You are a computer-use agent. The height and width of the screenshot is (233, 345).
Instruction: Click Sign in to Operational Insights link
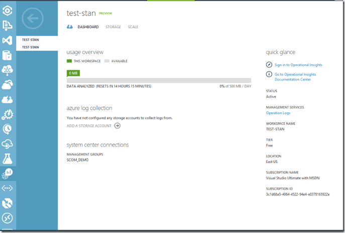tap(298, 65)
